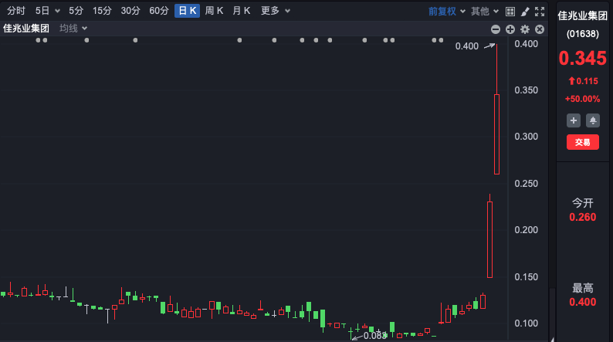Switch to the 周K weekly chart tab
Viewport: 613px width, 342px height.
coord(214,11)
